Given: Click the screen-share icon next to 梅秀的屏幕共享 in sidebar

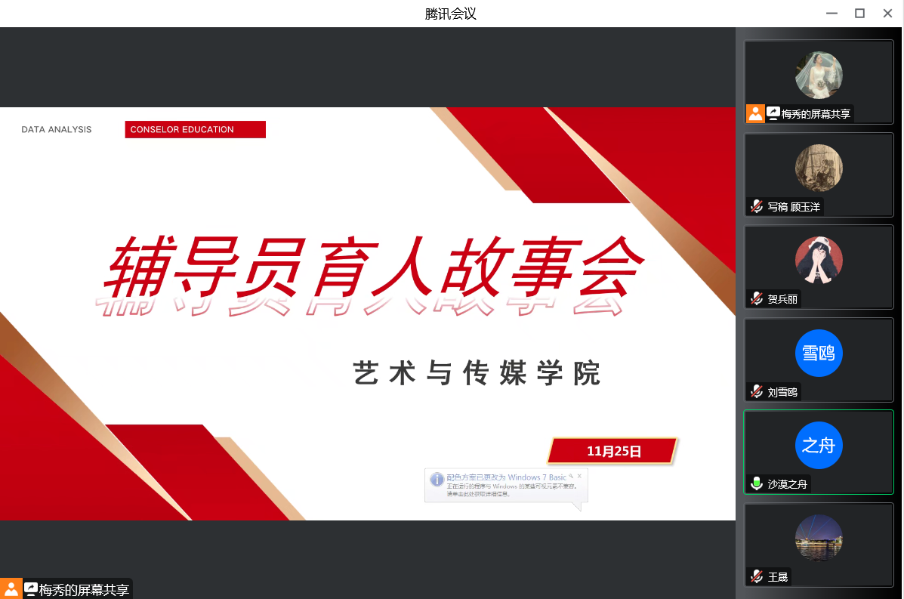Looking at the screenshot, I should [x=773, y=114].
